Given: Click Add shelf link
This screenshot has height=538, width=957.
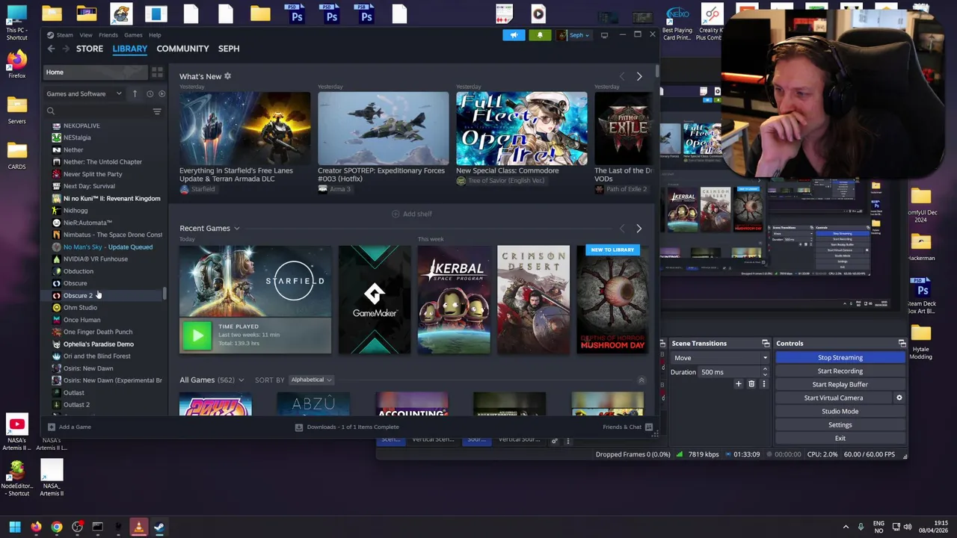Looking at the screenshot, I should click(x=412, y=214).
